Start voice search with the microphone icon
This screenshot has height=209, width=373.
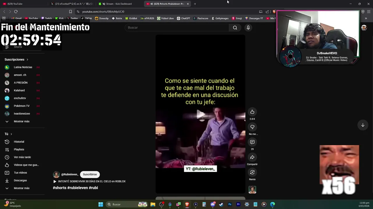point(248,28)
